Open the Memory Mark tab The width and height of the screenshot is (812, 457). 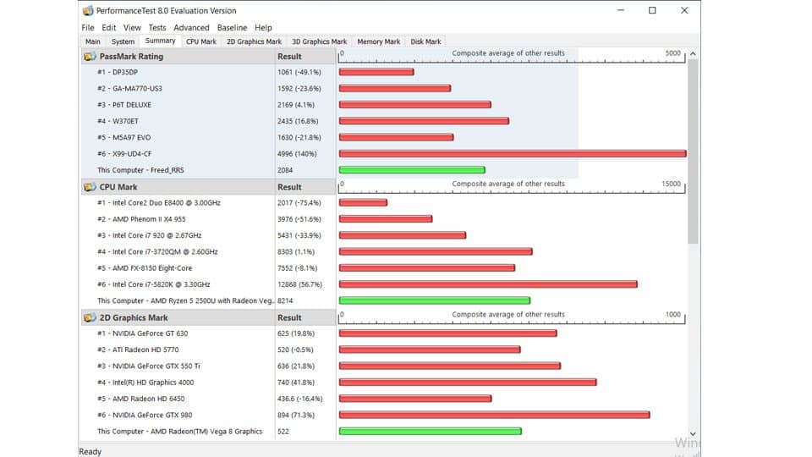pos(378,41)
